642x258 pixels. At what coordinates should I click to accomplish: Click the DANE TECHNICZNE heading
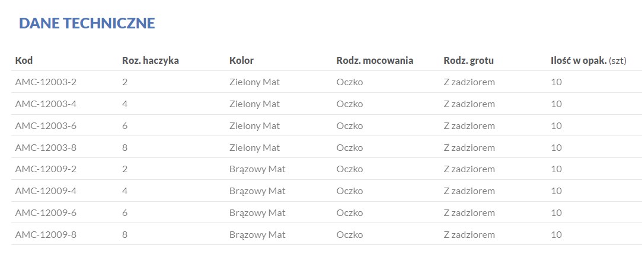87,23
